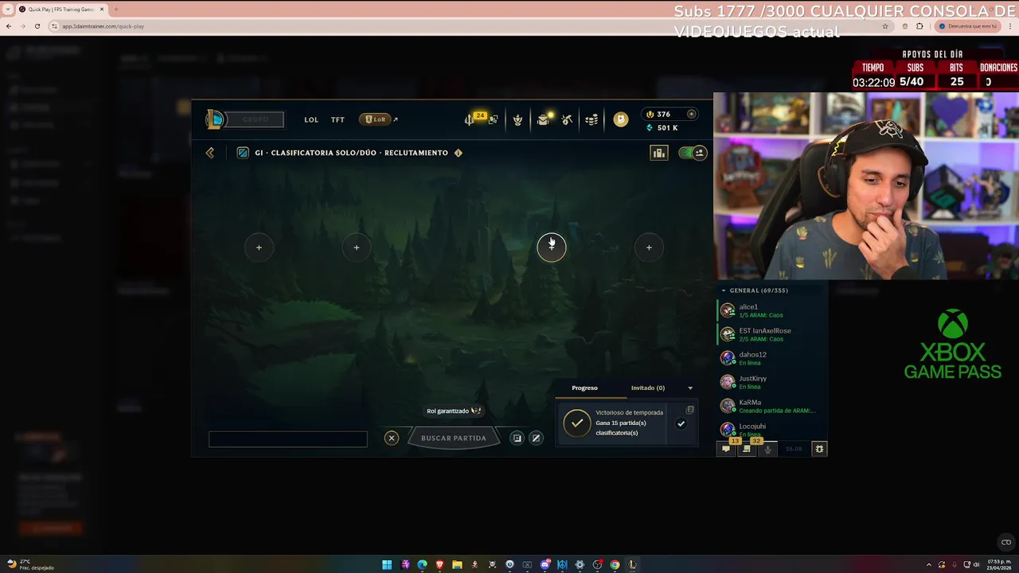The image size is (1019, 573).
Task: Click the pencil edit icon near Buscar Partida
Action: (x=536, y=438)
